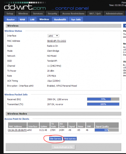Viewport: 126px width, 154px height.
Task: Open the C8:3A:35 client MAC link
Action: click(x=17, y=130)
